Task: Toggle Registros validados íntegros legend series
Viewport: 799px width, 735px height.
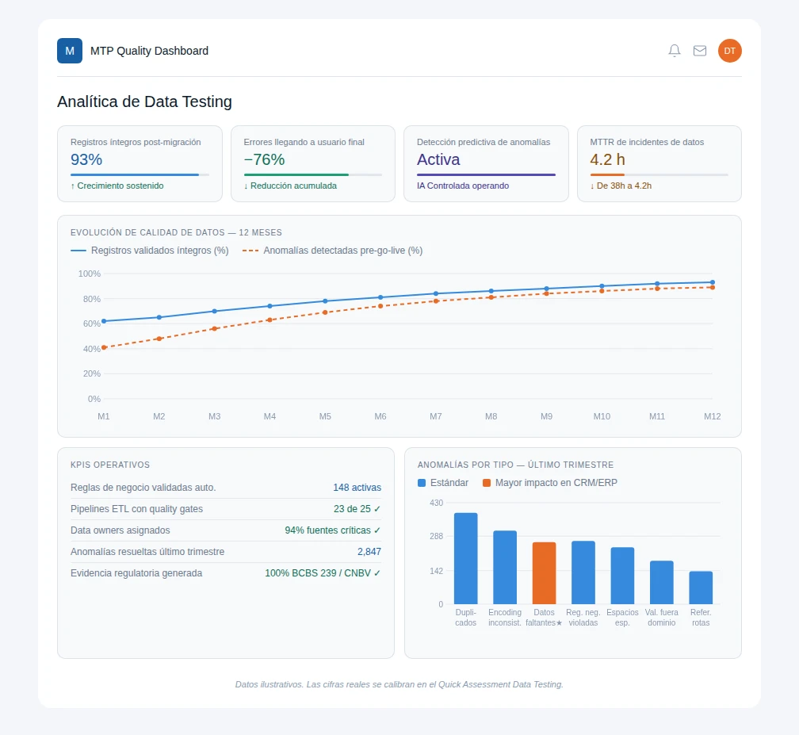Action: click(x=149, y=251)
